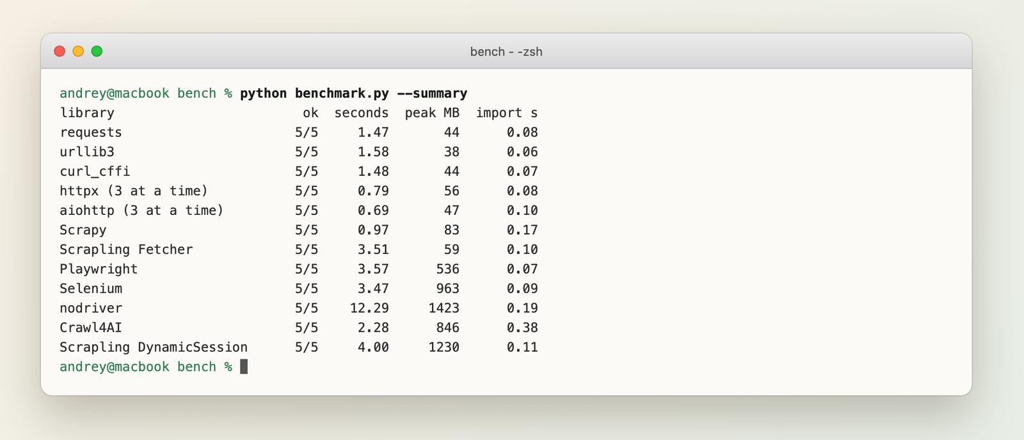The image size is (1024, 440).
Task: Click the 'Scrapy' library name
Action: click(83, 230)
